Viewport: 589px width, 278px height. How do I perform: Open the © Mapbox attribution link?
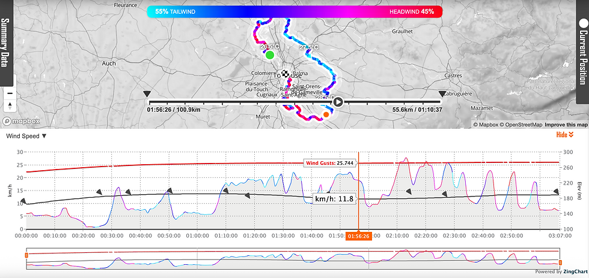(x=484, y=125)
